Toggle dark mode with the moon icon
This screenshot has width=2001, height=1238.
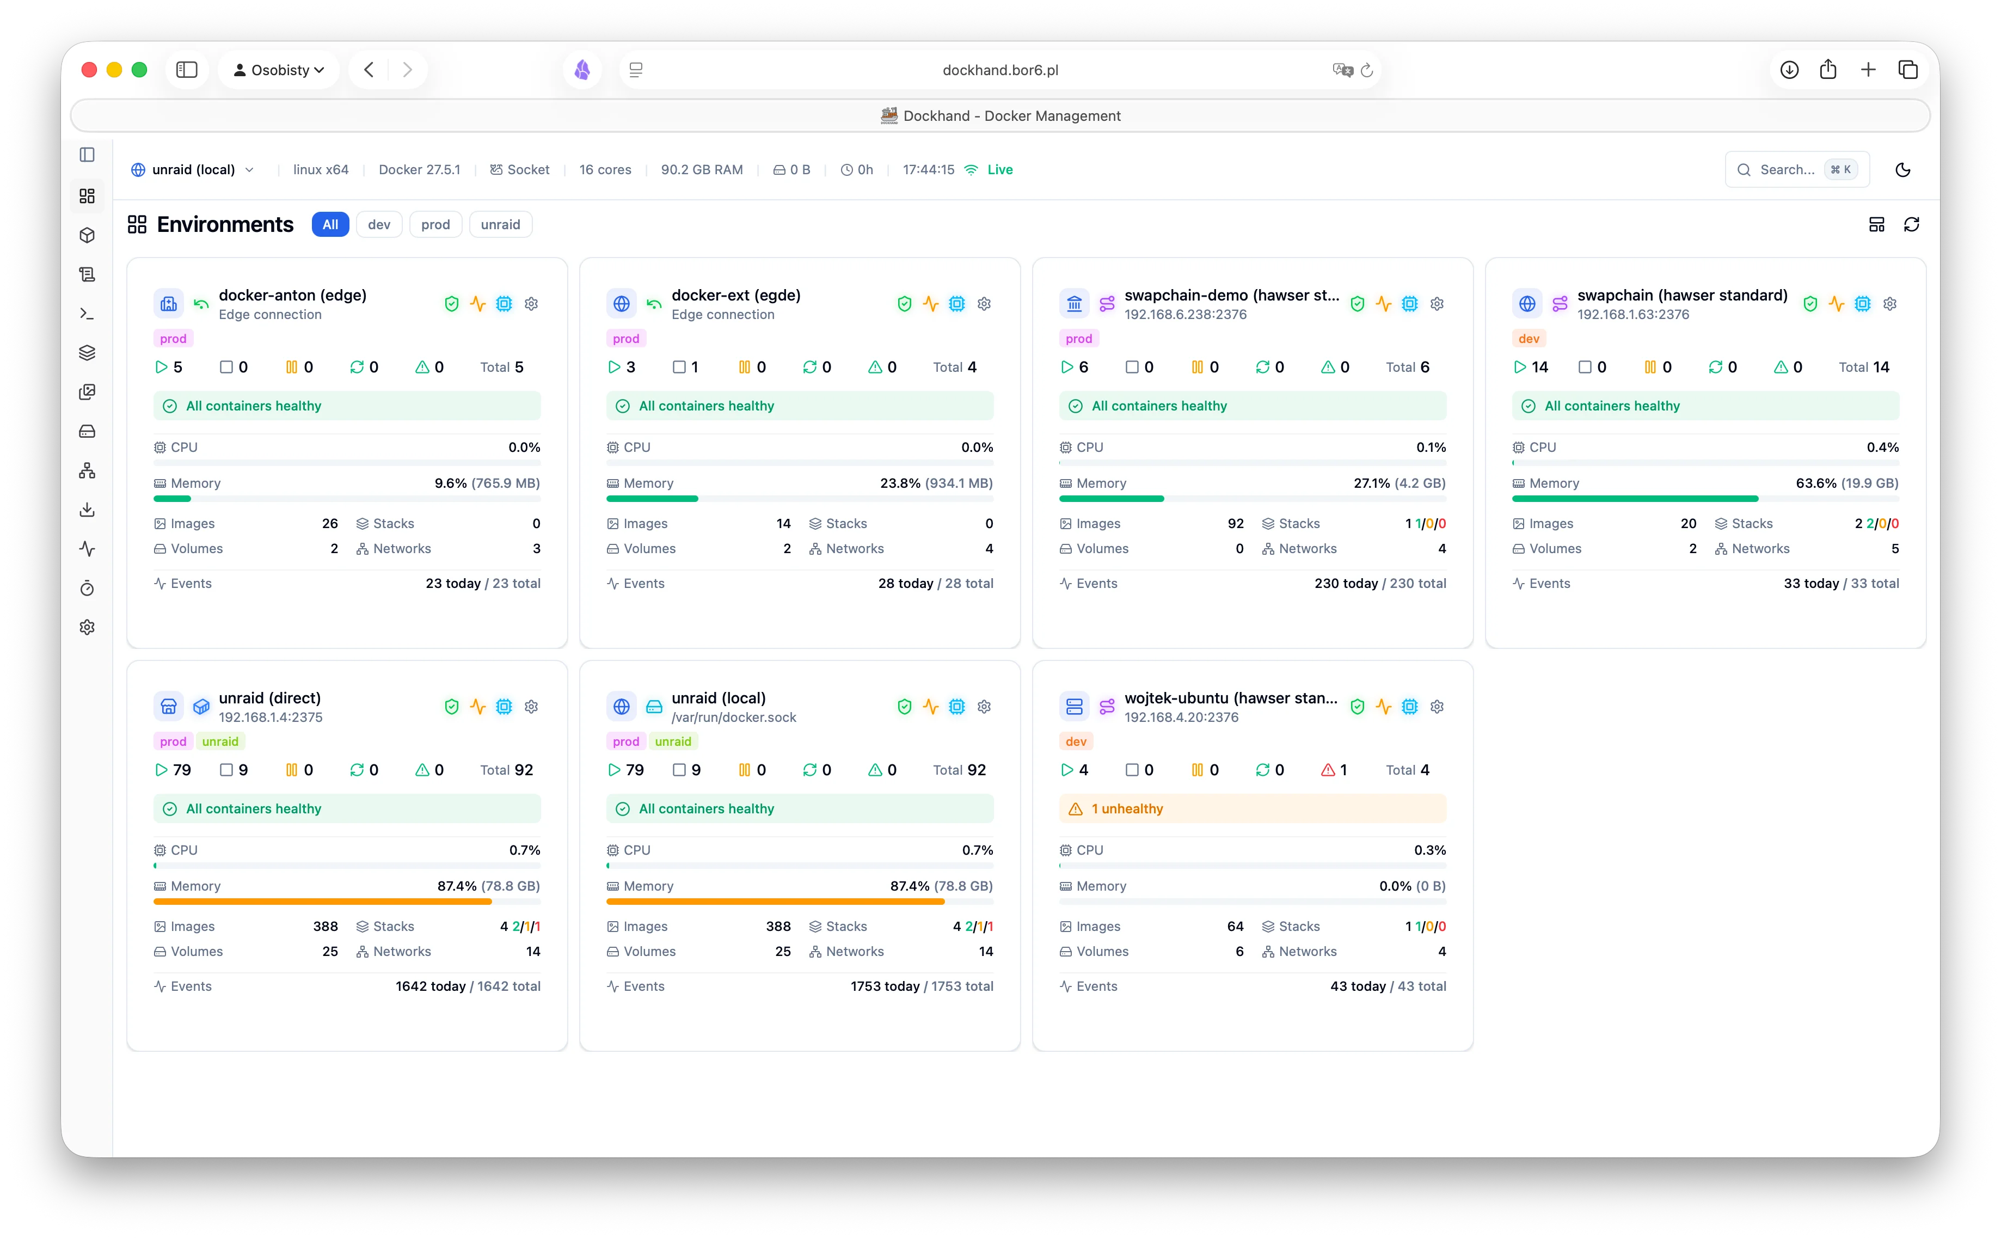(x=1902, y=169)
